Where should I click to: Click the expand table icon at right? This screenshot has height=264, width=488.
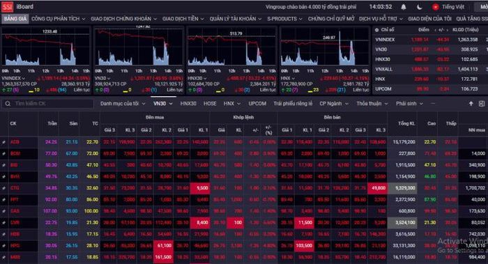(x=482, y=104)
